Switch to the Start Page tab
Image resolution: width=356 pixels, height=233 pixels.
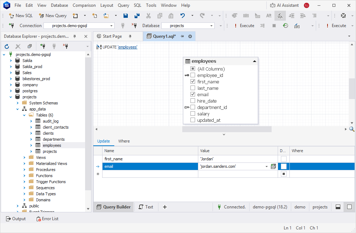pyautogui.click(x=112, y=36)
